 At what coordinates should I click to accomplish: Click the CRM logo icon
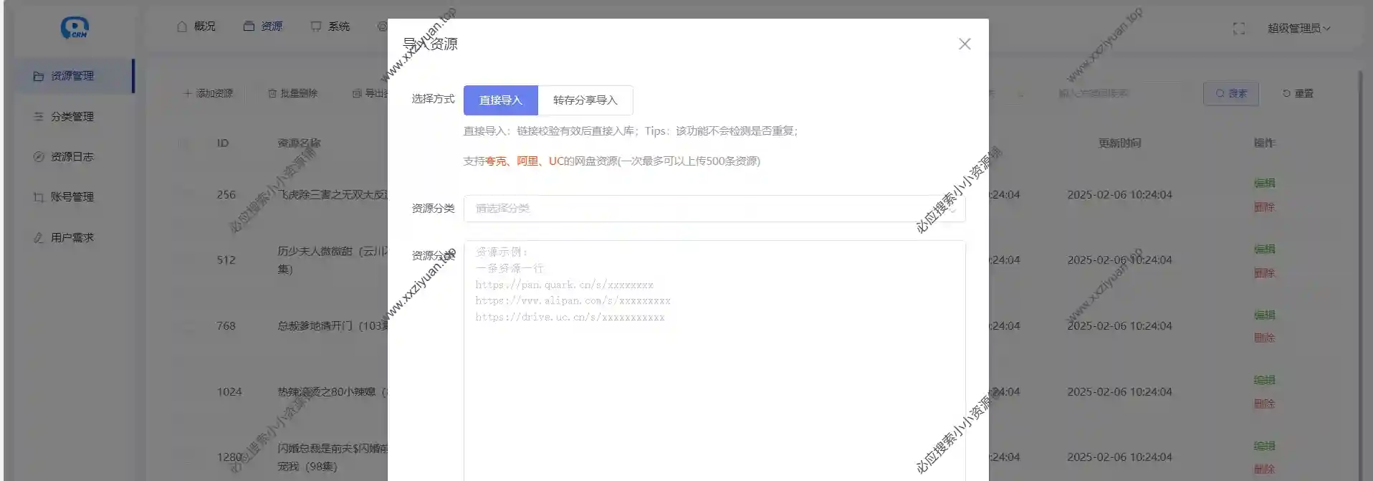74,28
